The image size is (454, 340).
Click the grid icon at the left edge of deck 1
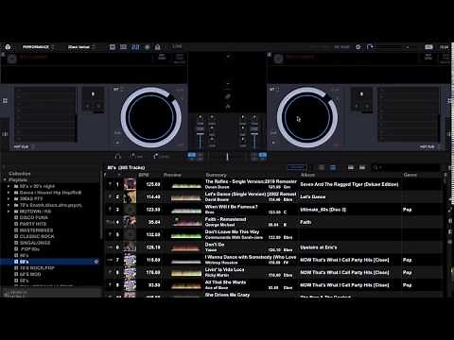click(5, 101)
